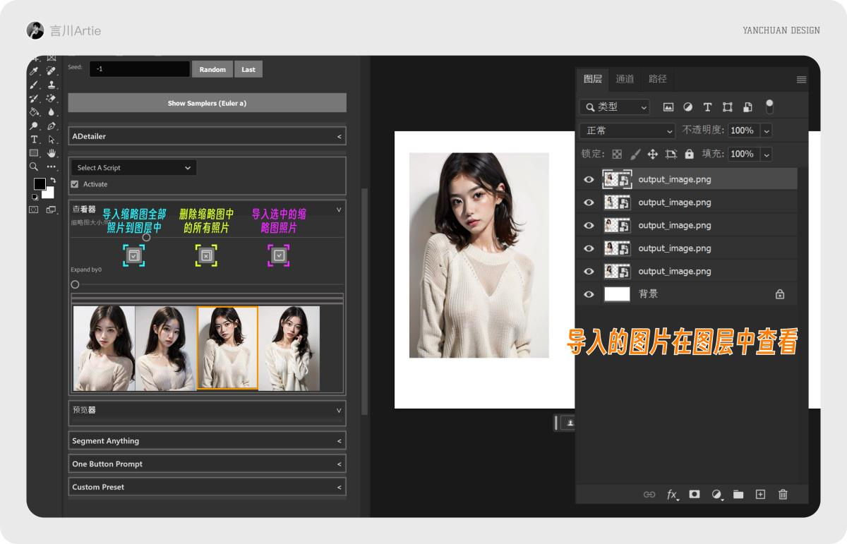
Task: Create a new group with the folder icon
Action: (738, 495)
